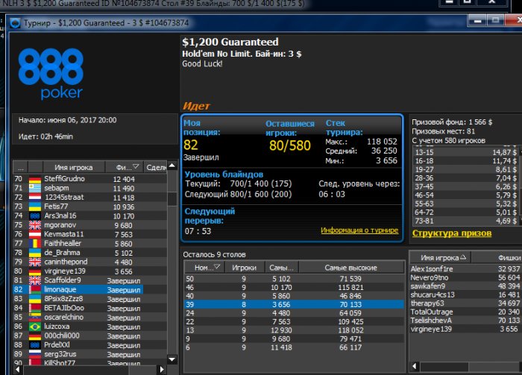Select therapy63 in table players panel
The image size is (522, 375).
coord(466,303)
